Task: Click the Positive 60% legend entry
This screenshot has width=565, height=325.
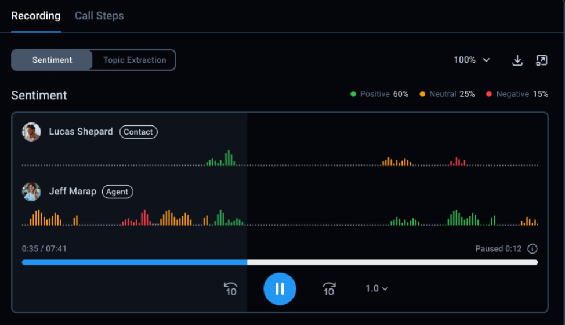Action: pyautogui.click(x=379, y=94)
